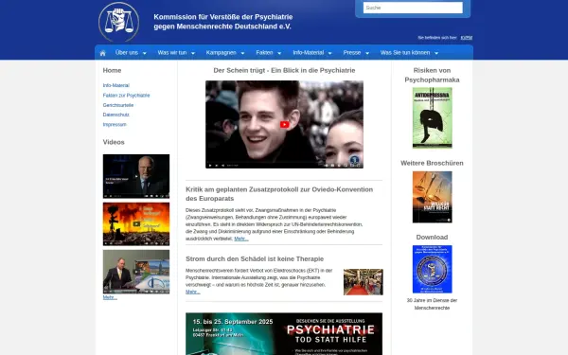568x355 pixels.
Task: Open the Was wir tun menu item
Action: (x=172, y=52)
